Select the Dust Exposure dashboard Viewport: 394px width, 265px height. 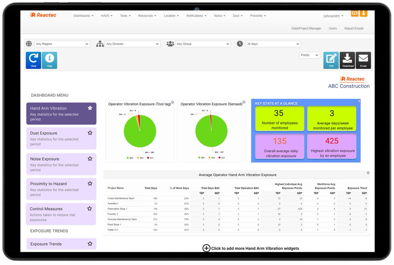pos(61,138)
